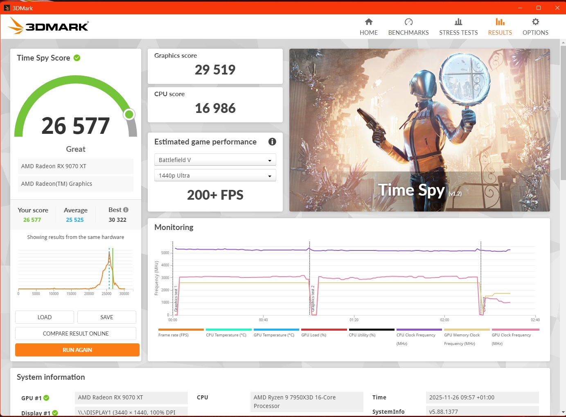The width and height of the screenshot is (566, 417).
Task: Toggle GPU Memory Clock Frequency legend
Action: [x=467, y=329]
